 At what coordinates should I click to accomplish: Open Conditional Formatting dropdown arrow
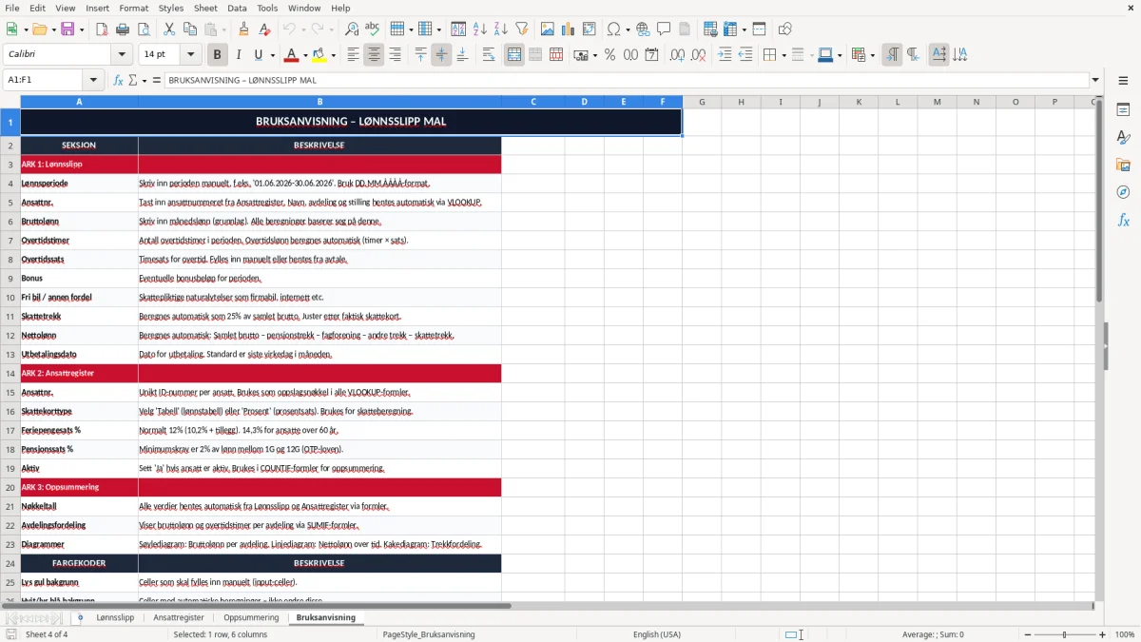[x=872, y=55]
